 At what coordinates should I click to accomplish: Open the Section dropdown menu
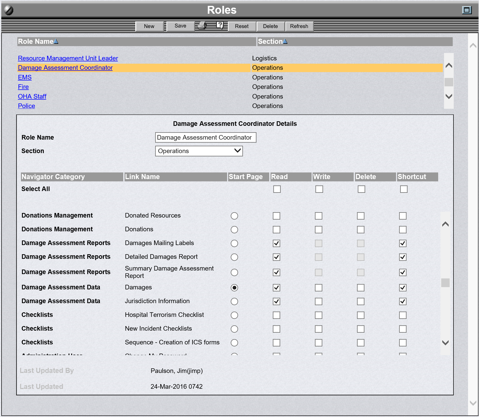[237, 151]
